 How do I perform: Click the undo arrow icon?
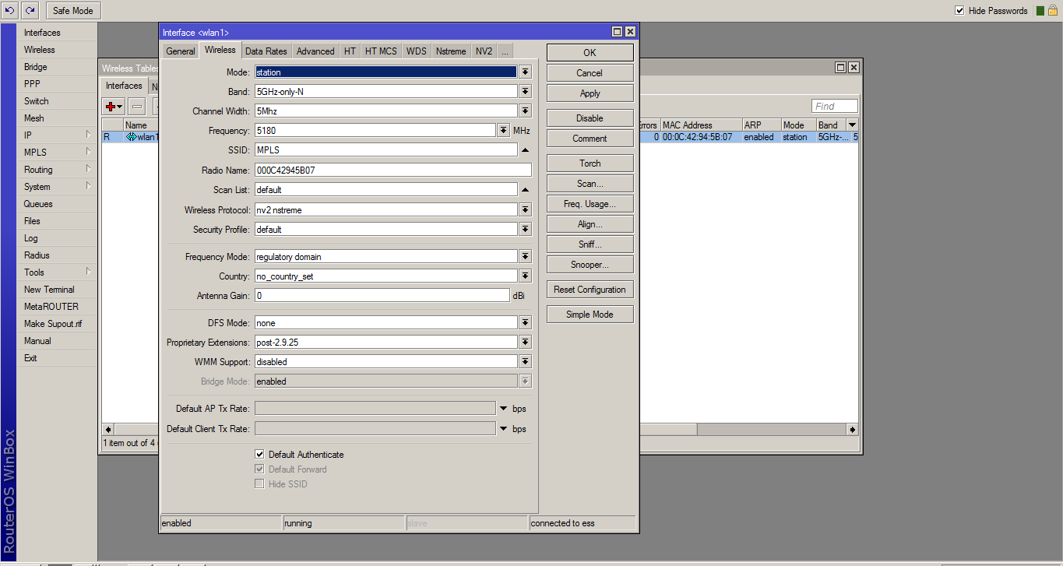[10, 10]
